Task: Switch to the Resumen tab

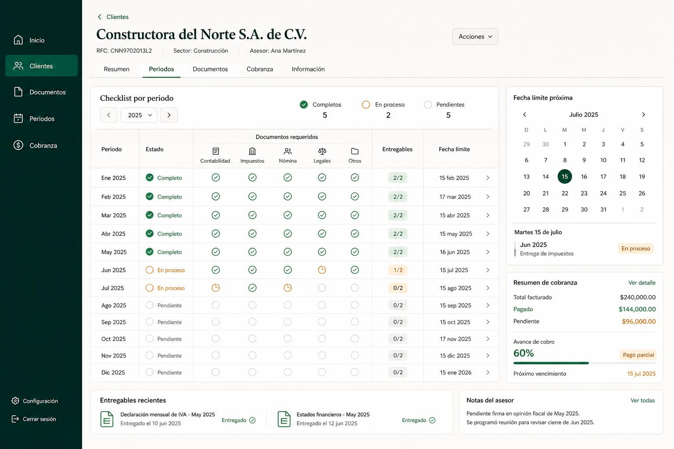Action: click(x=117, y=69)
